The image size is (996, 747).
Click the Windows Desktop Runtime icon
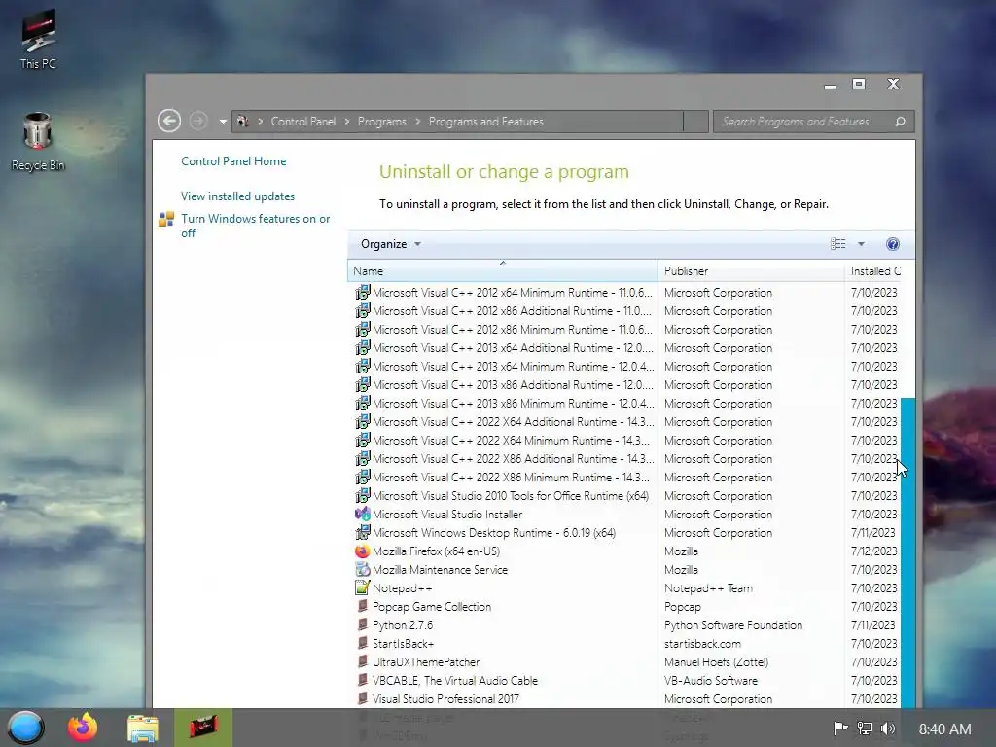click(362, 532)
